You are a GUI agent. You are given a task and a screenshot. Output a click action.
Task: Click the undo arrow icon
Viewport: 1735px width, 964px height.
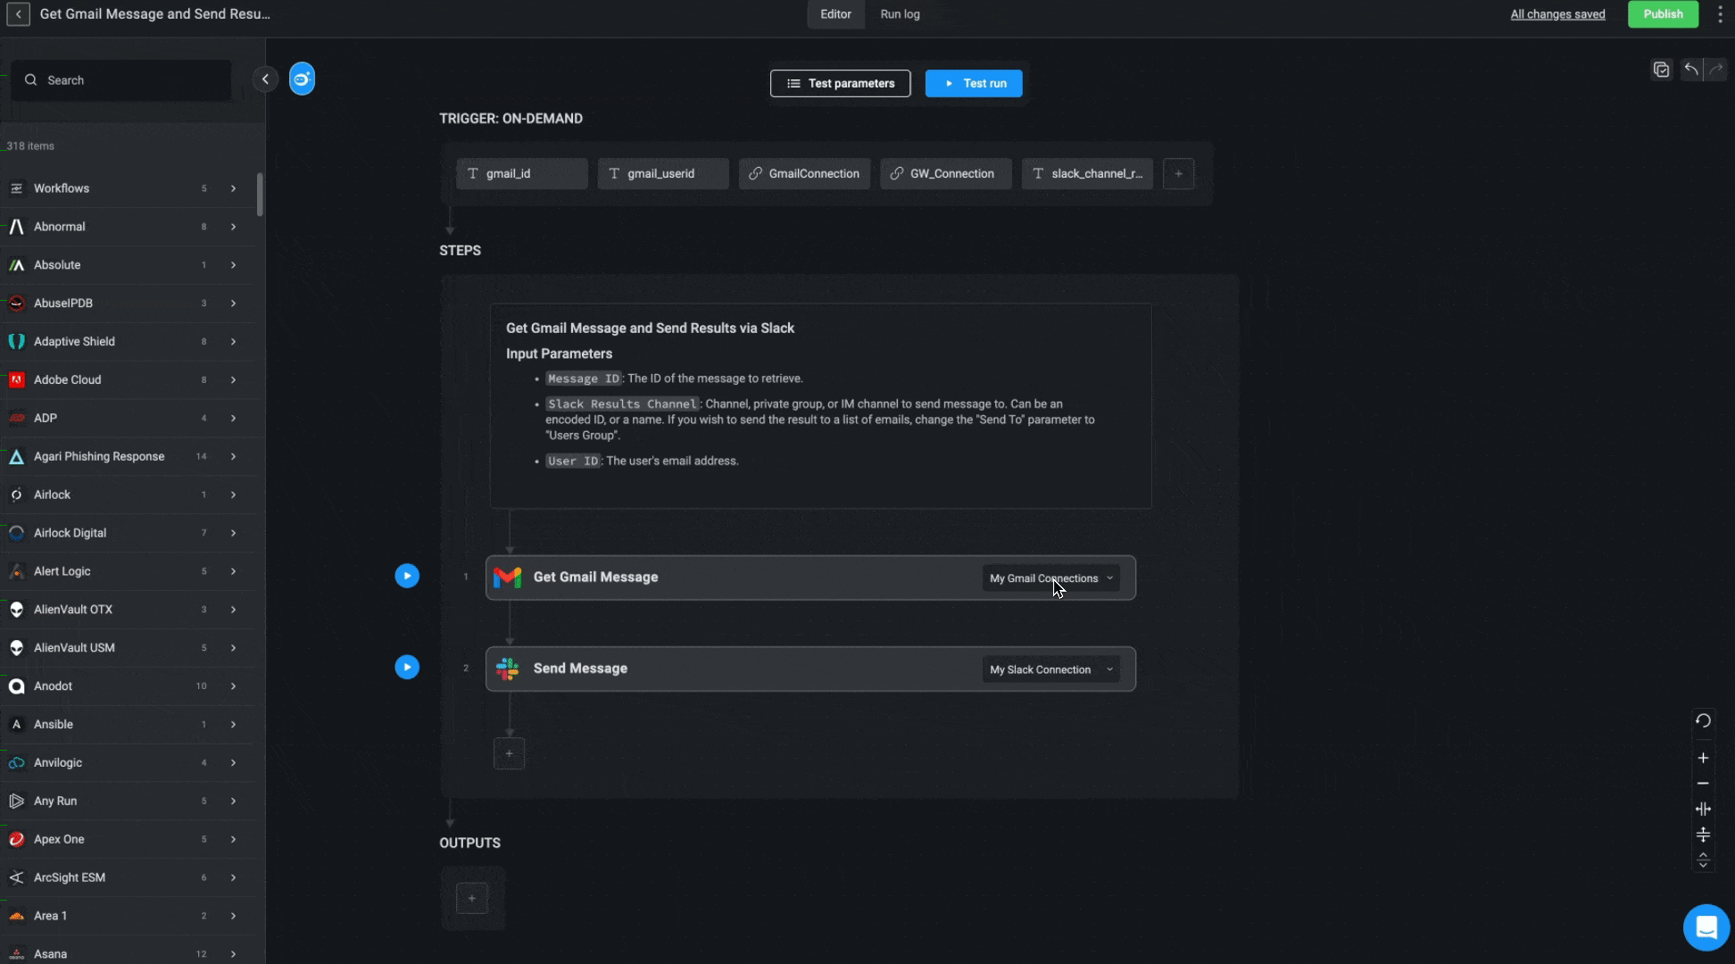(1691, 70)
